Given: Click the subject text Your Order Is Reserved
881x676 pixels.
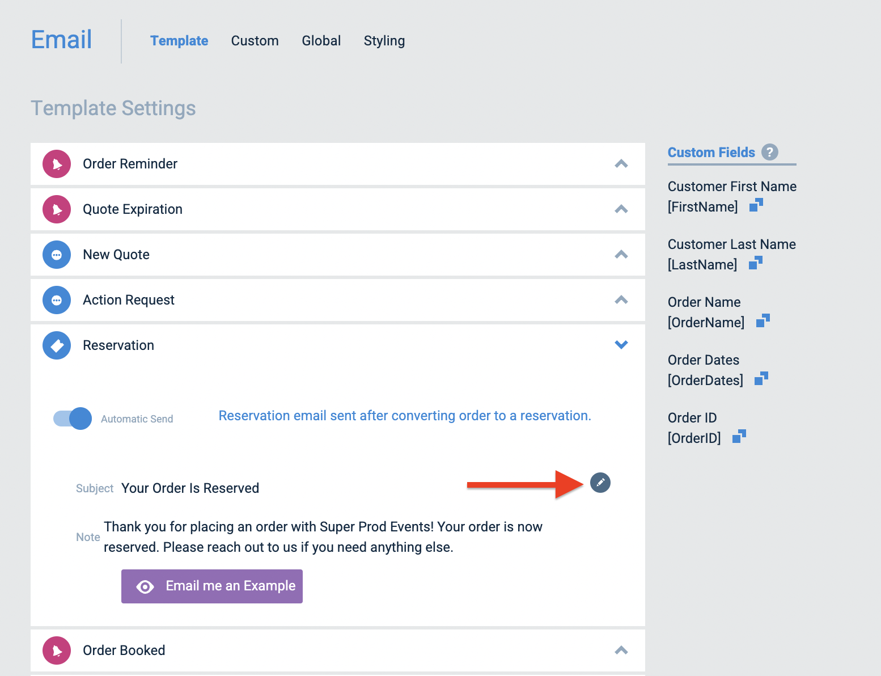Looking at the screenshot, I should point(190,488).
